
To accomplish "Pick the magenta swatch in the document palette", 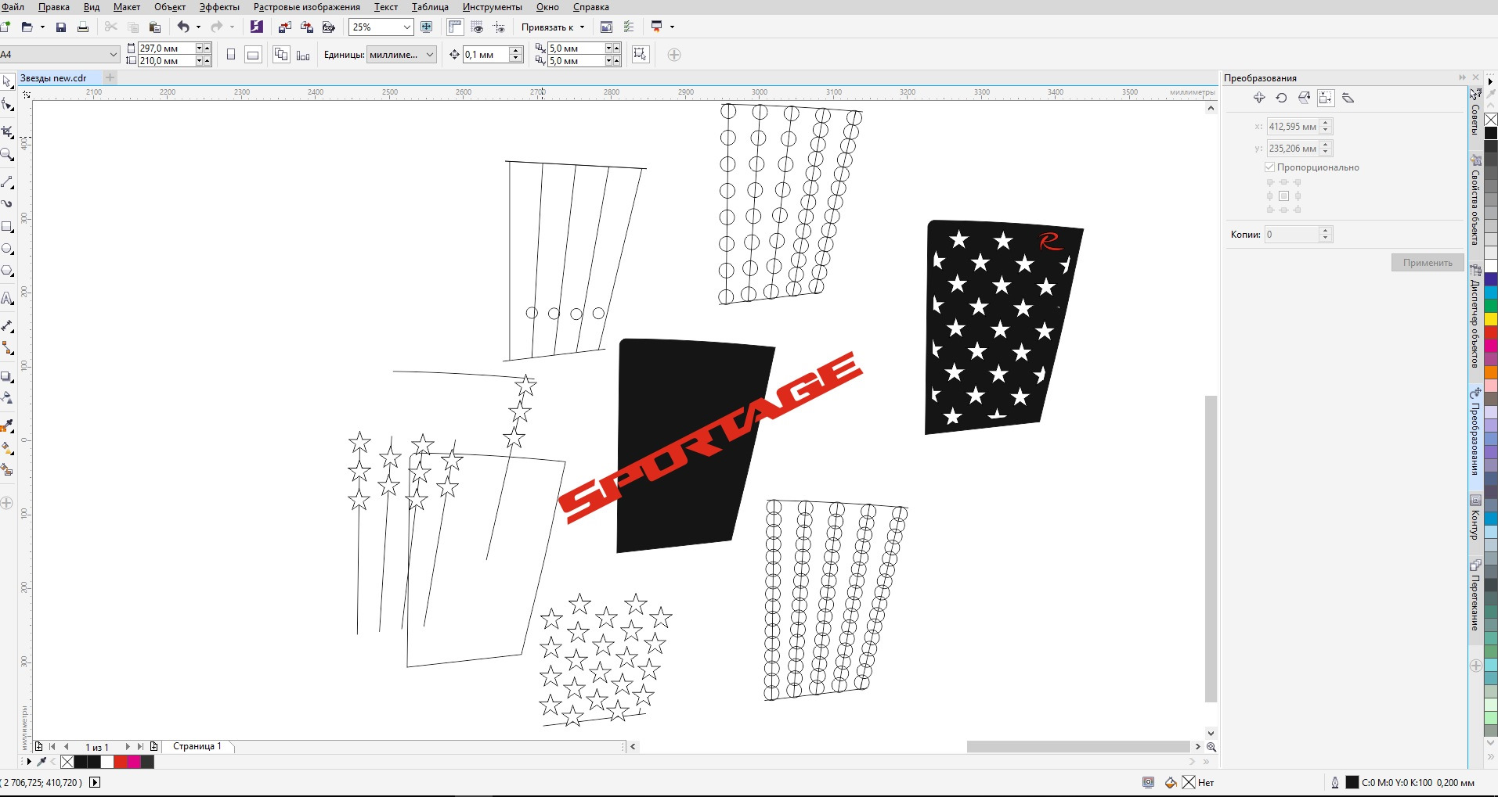I will (134, 762).
